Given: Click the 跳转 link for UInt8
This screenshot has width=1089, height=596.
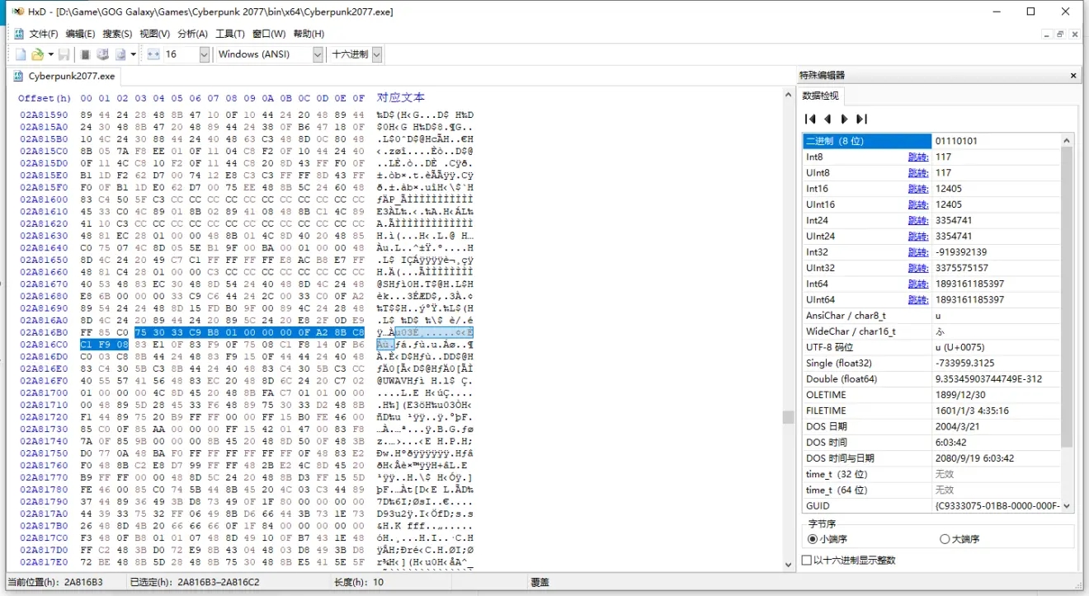Looking at the screenshot, I should click(918, 172).
